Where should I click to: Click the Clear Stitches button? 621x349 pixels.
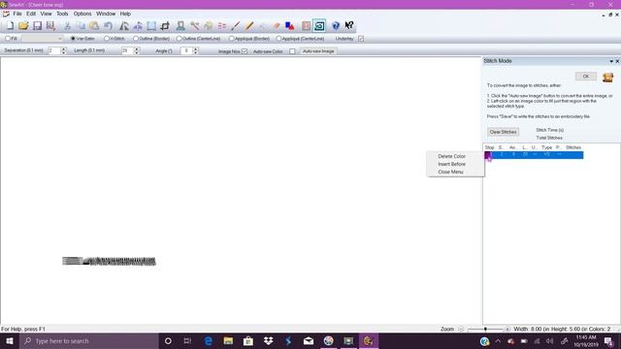[503, 132]
